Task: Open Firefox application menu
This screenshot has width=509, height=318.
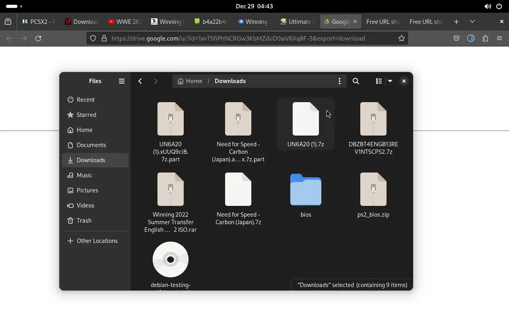Action: coord(499,39)
